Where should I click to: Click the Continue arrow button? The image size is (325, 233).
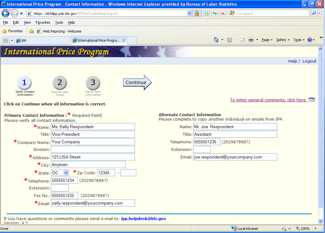click(137, 82)
